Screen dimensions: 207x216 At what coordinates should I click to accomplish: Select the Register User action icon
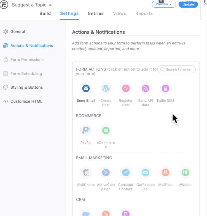point(126,88)
